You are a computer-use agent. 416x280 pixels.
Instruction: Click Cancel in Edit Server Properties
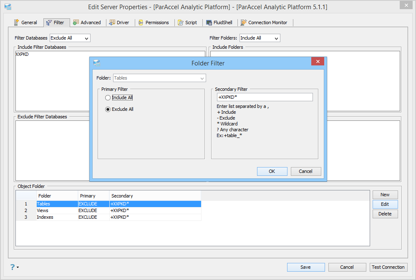[347, 267]
